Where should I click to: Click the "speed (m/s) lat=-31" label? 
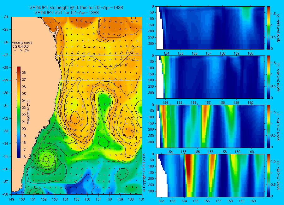point(279,126)
